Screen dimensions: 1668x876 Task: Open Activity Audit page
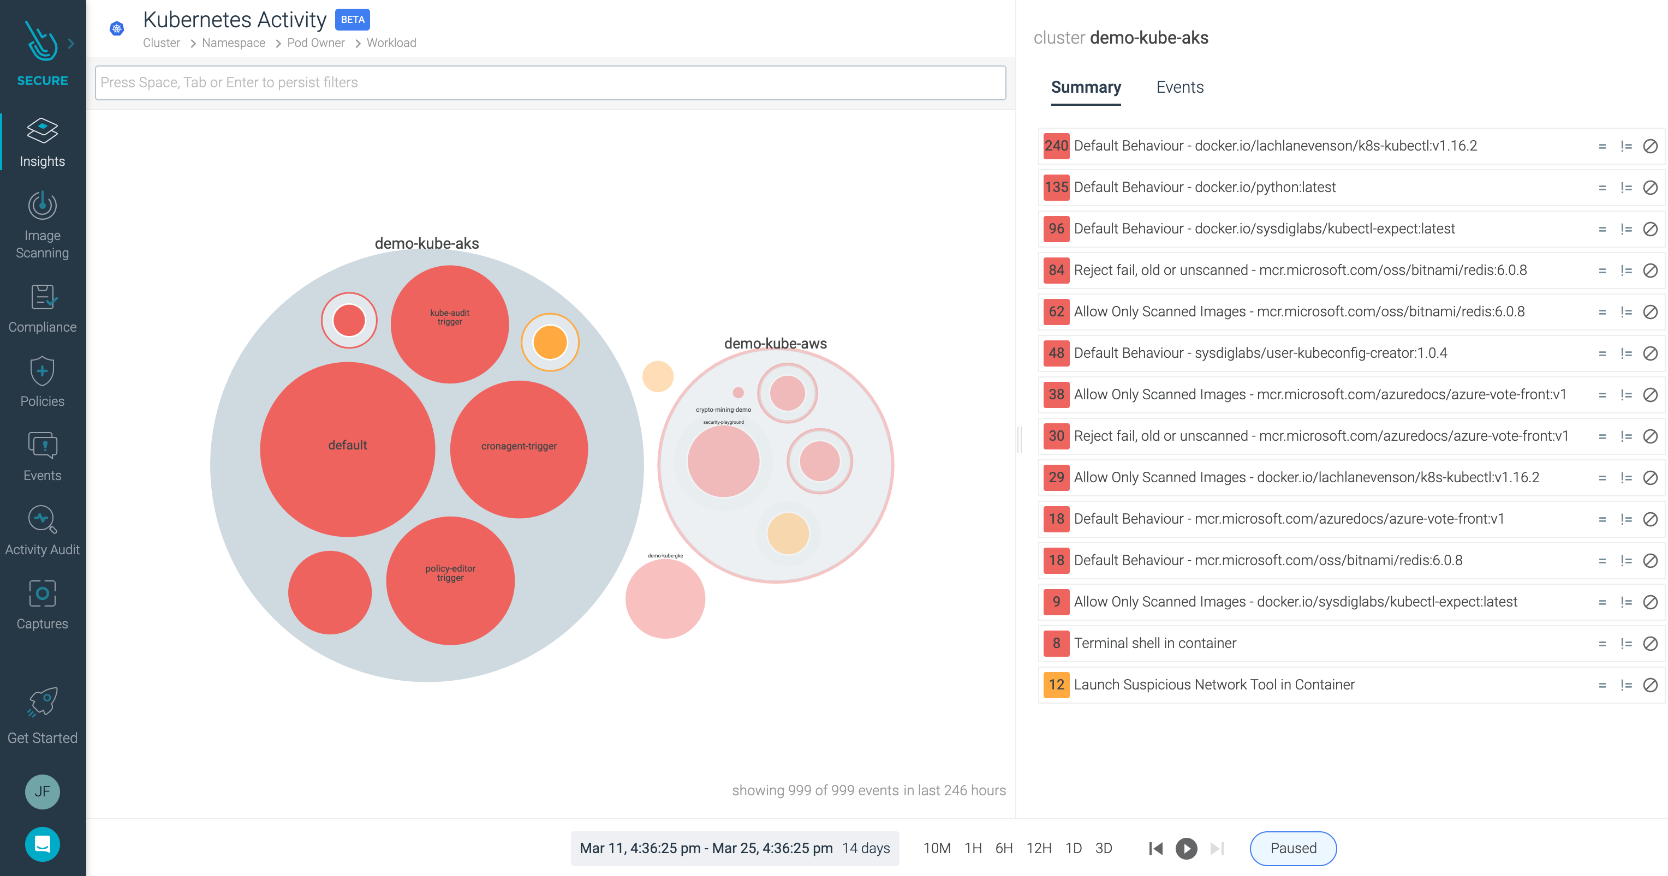(43, 531)
